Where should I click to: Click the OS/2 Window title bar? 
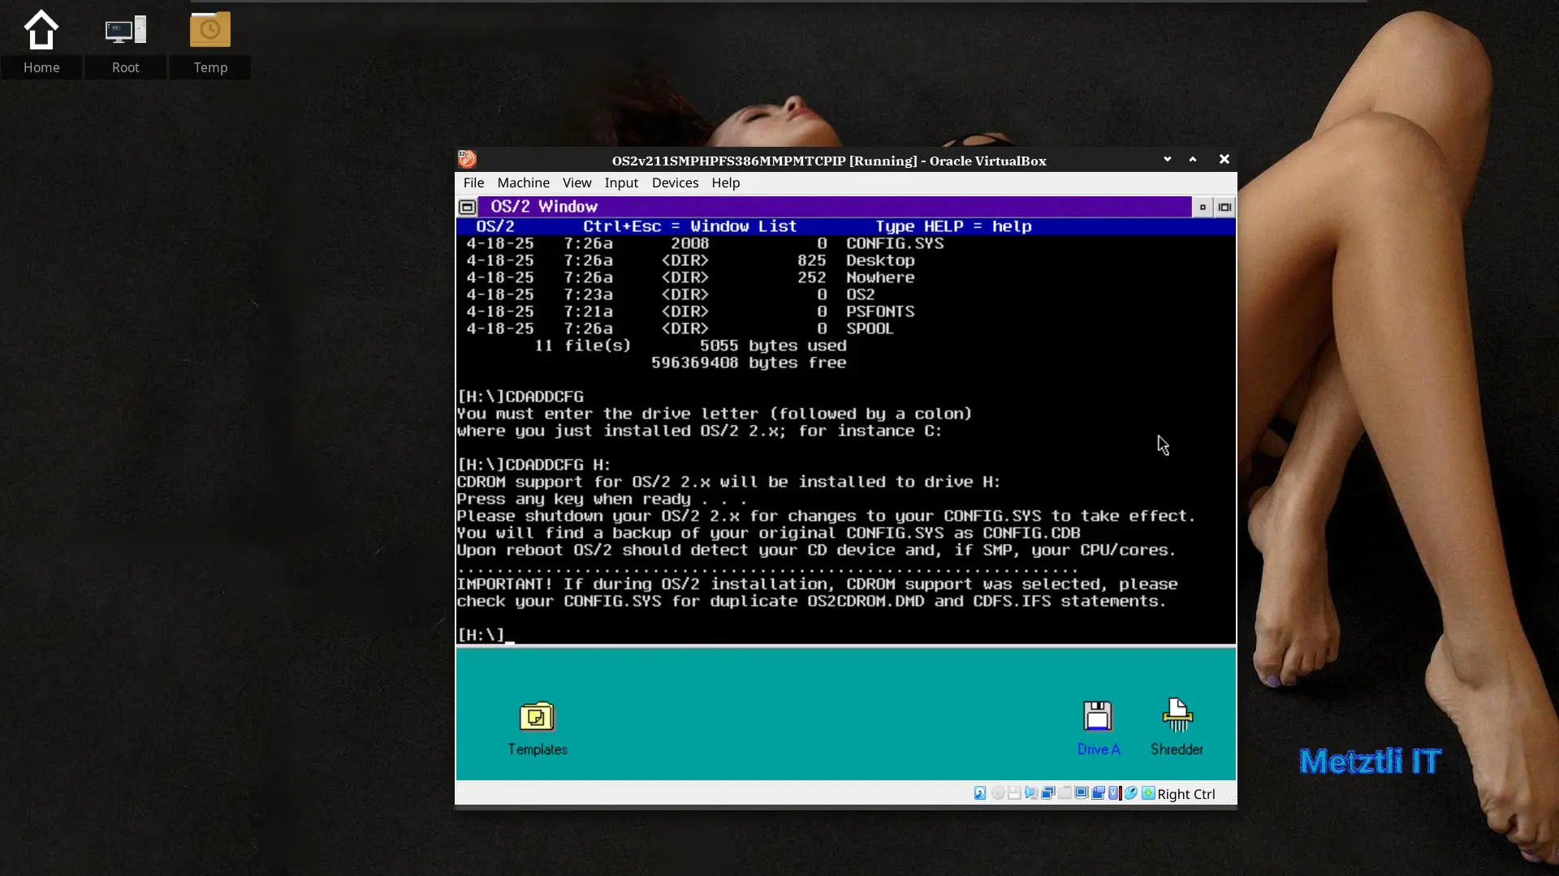coord(835,207)
